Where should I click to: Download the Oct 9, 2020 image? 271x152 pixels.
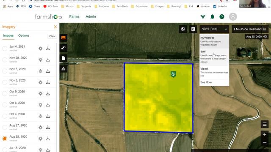pos(48,93)
